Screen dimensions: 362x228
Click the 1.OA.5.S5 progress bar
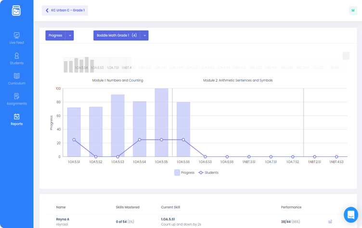pos(161,122)
